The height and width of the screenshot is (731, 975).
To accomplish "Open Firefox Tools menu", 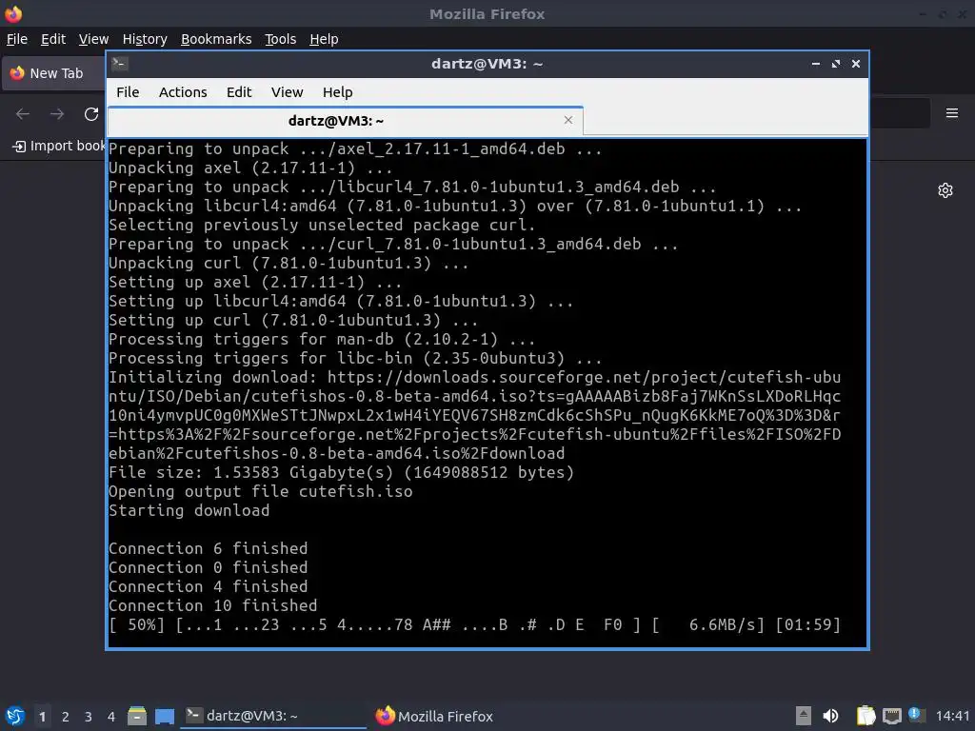I will (x=281, y=39).
